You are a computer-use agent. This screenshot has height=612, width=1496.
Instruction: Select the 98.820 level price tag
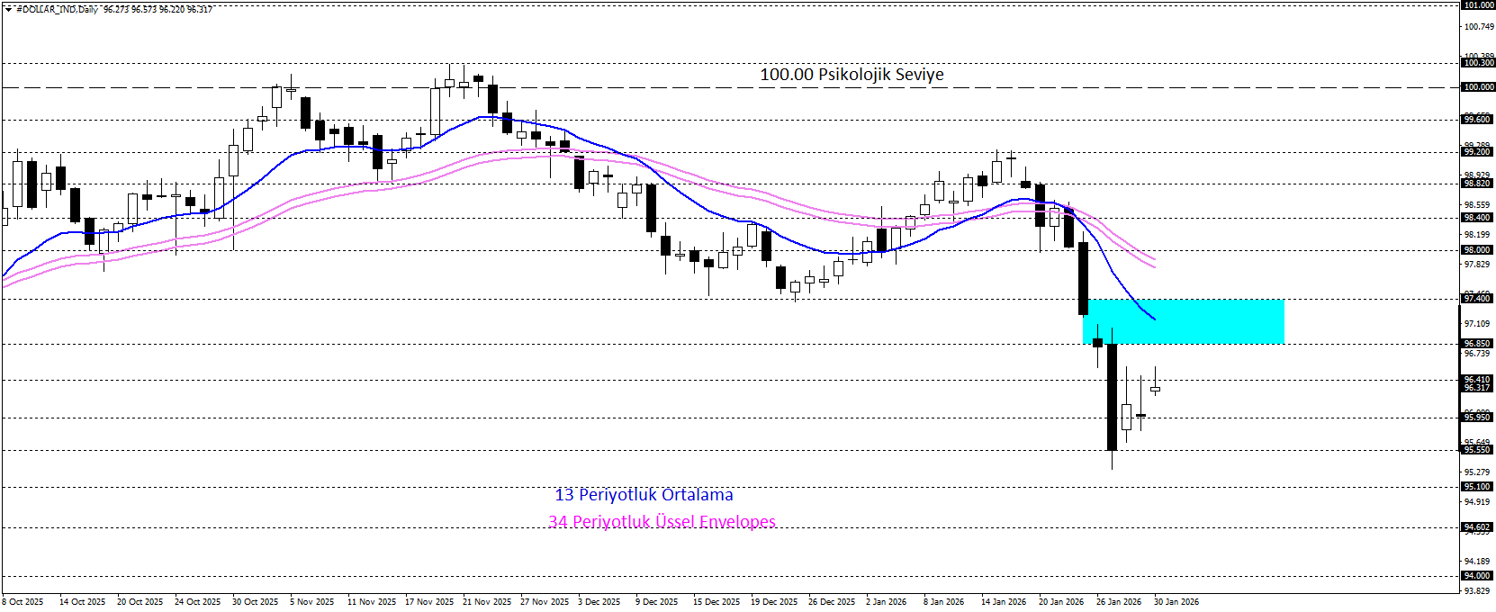click(x=1477, y=184)
